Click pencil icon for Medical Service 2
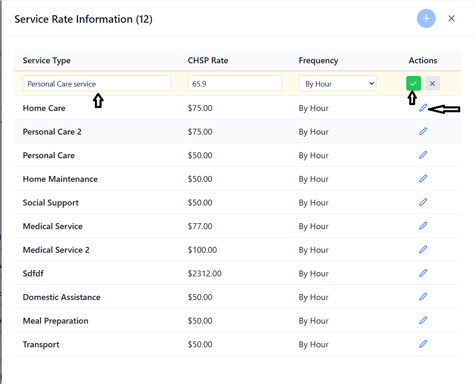 point(423,249)
